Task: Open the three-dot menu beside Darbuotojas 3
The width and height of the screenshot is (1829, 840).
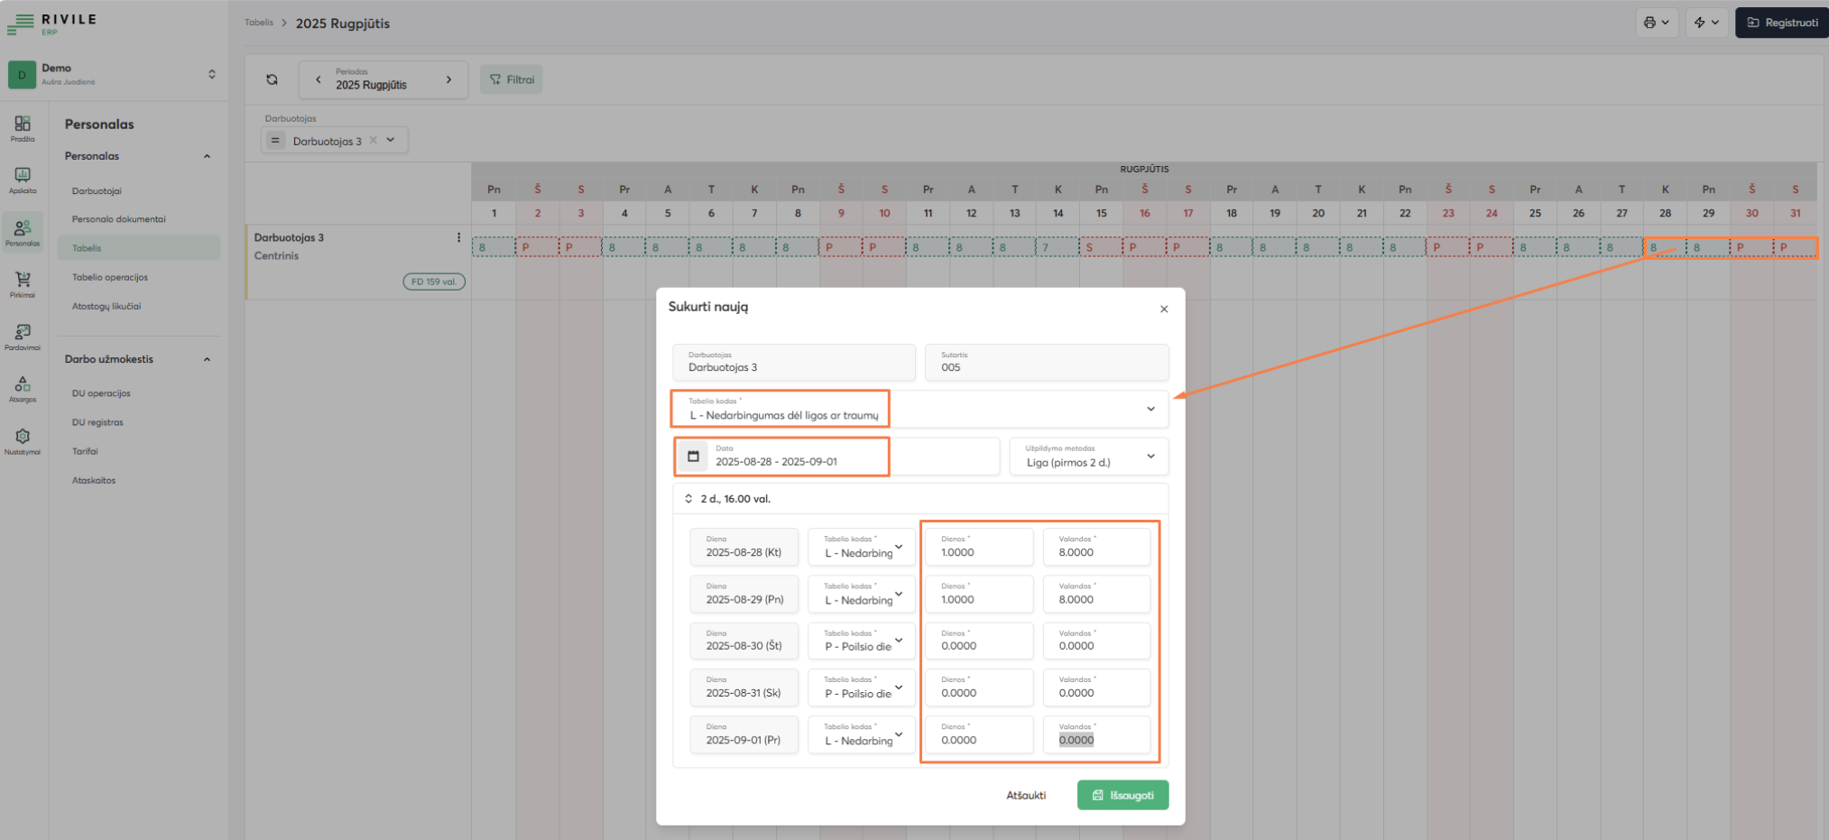Action: pyautogui.click(x=458, y=236)
